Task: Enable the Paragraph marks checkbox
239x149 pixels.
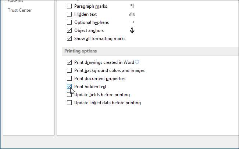Action: (69, 6)
